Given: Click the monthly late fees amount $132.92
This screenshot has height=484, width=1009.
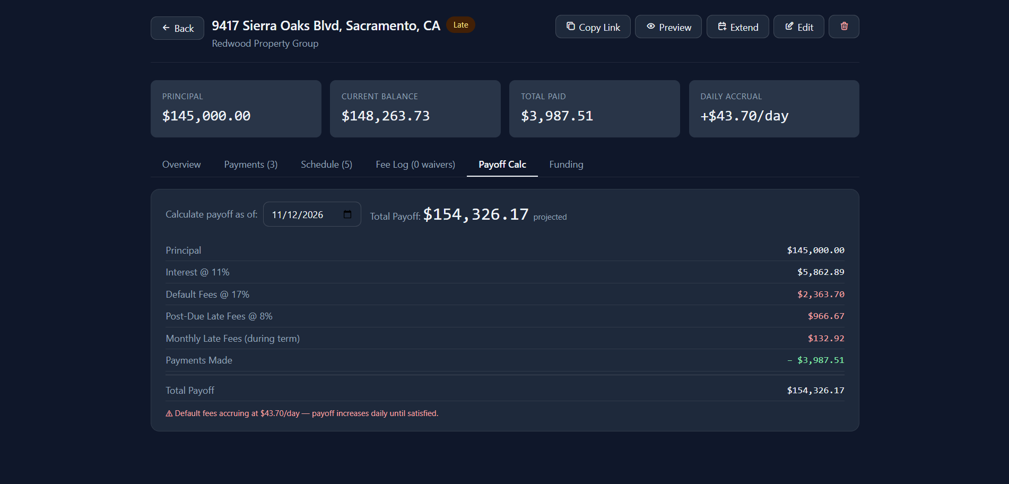Looking at the screenshot, I should (x=826, y=339).
